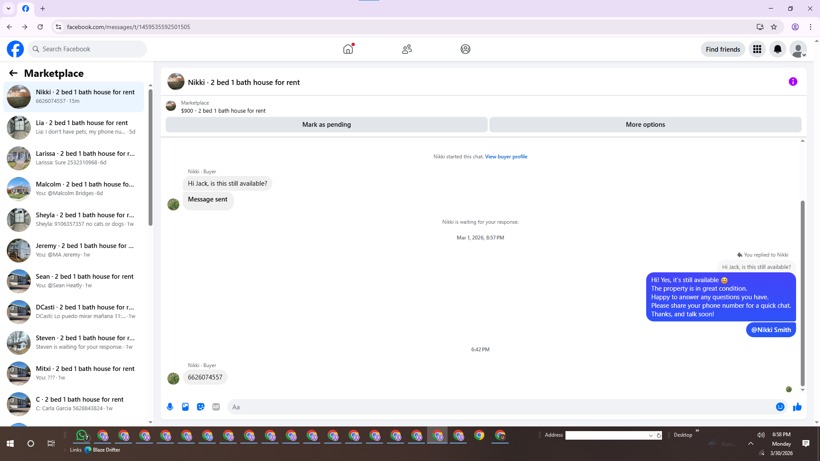The width and height of the screenshot is (820, 461).
Task: Send a thumbs-up like
Action: click(797, 407)
